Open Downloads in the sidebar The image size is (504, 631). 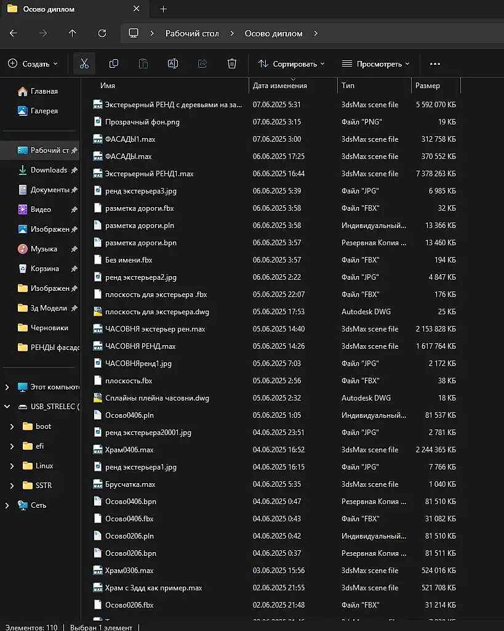[42, 170]
